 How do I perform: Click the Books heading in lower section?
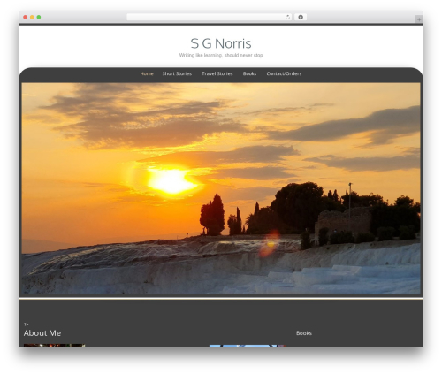point(304,333)
